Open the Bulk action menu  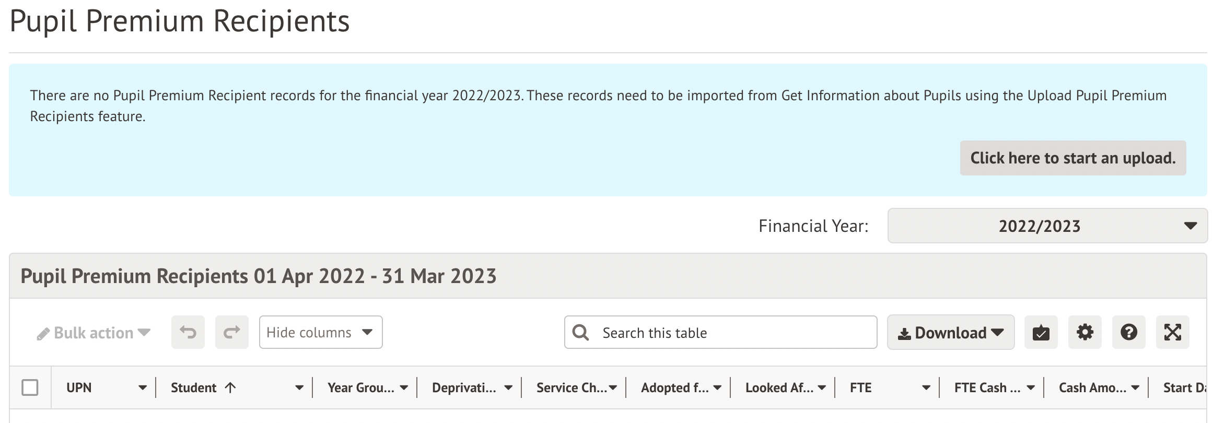pos(94,333)
